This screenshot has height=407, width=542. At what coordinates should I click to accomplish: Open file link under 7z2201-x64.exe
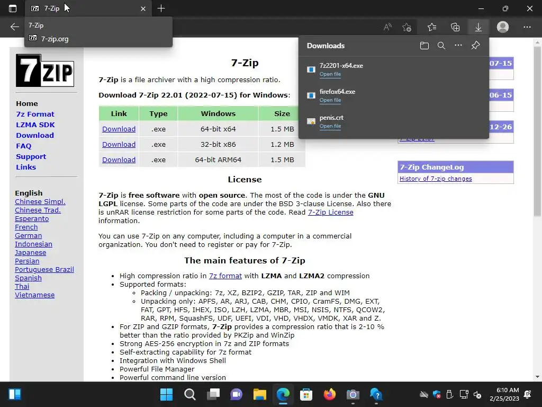coord(330,74)
